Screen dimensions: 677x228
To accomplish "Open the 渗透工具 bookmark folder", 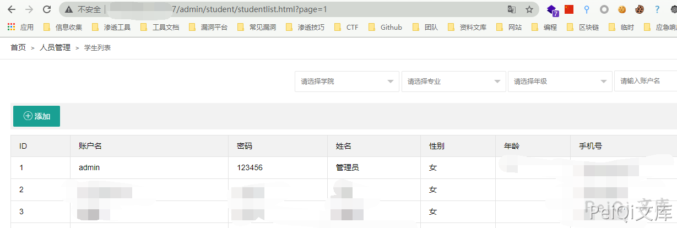I will pyautogui.click(x=111, y=27).
